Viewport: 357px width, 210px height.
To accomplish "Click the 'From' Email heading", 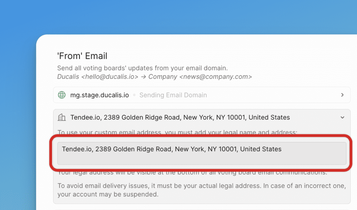I will pyautogui.click(x=82, y=56).
